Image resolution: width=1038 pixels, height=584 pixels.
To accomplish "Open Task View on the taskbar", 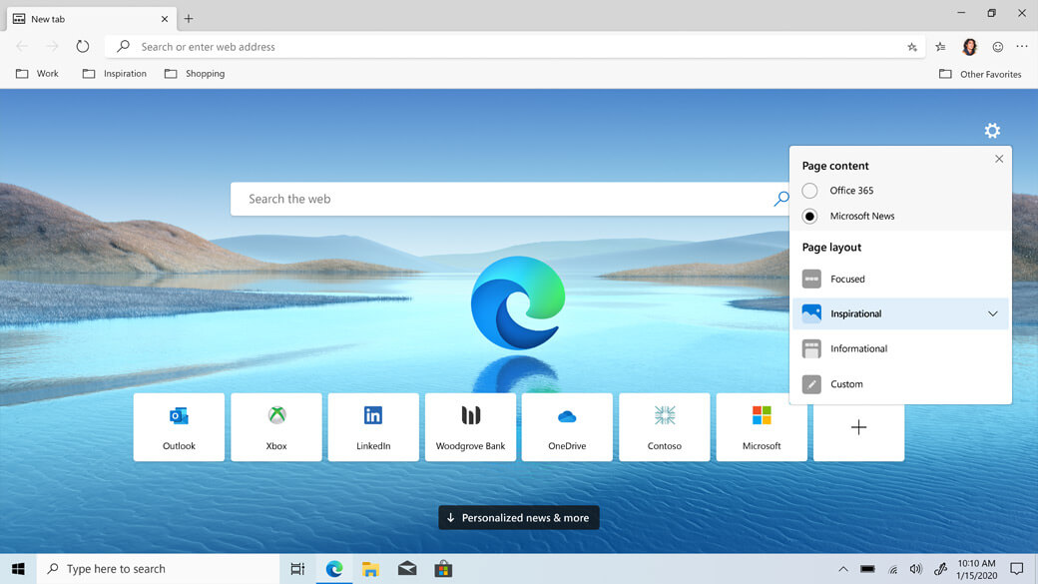I will click(x=296, y=568).
